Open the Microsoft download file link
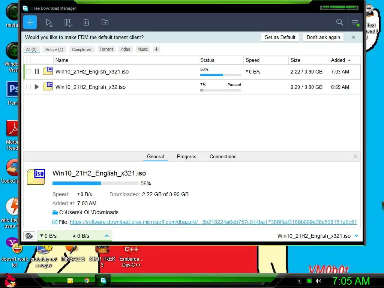The height and width of the screenshot is (288, 384). [x=213, y=222]
